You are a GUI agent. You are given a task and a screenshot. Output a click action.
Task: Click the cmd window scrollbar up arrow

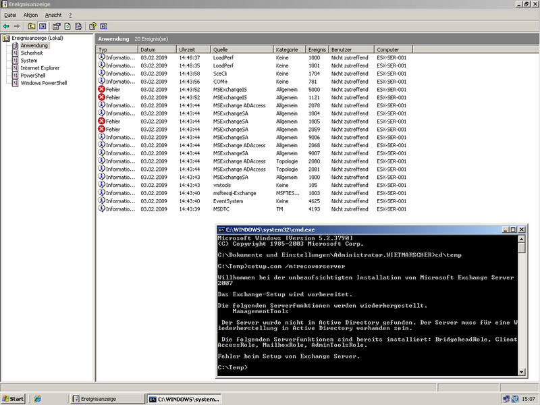(521, 239)
